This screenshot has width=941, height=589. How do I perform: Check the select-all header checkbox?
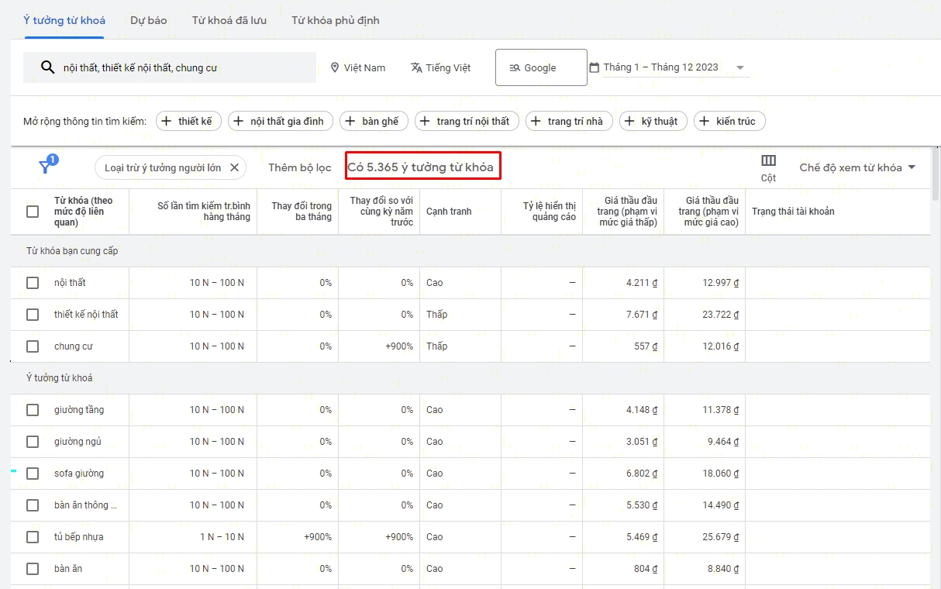33,212
